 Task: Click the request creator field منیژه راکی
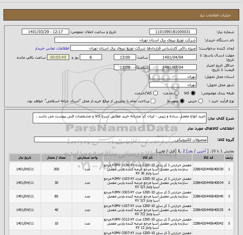133,48
